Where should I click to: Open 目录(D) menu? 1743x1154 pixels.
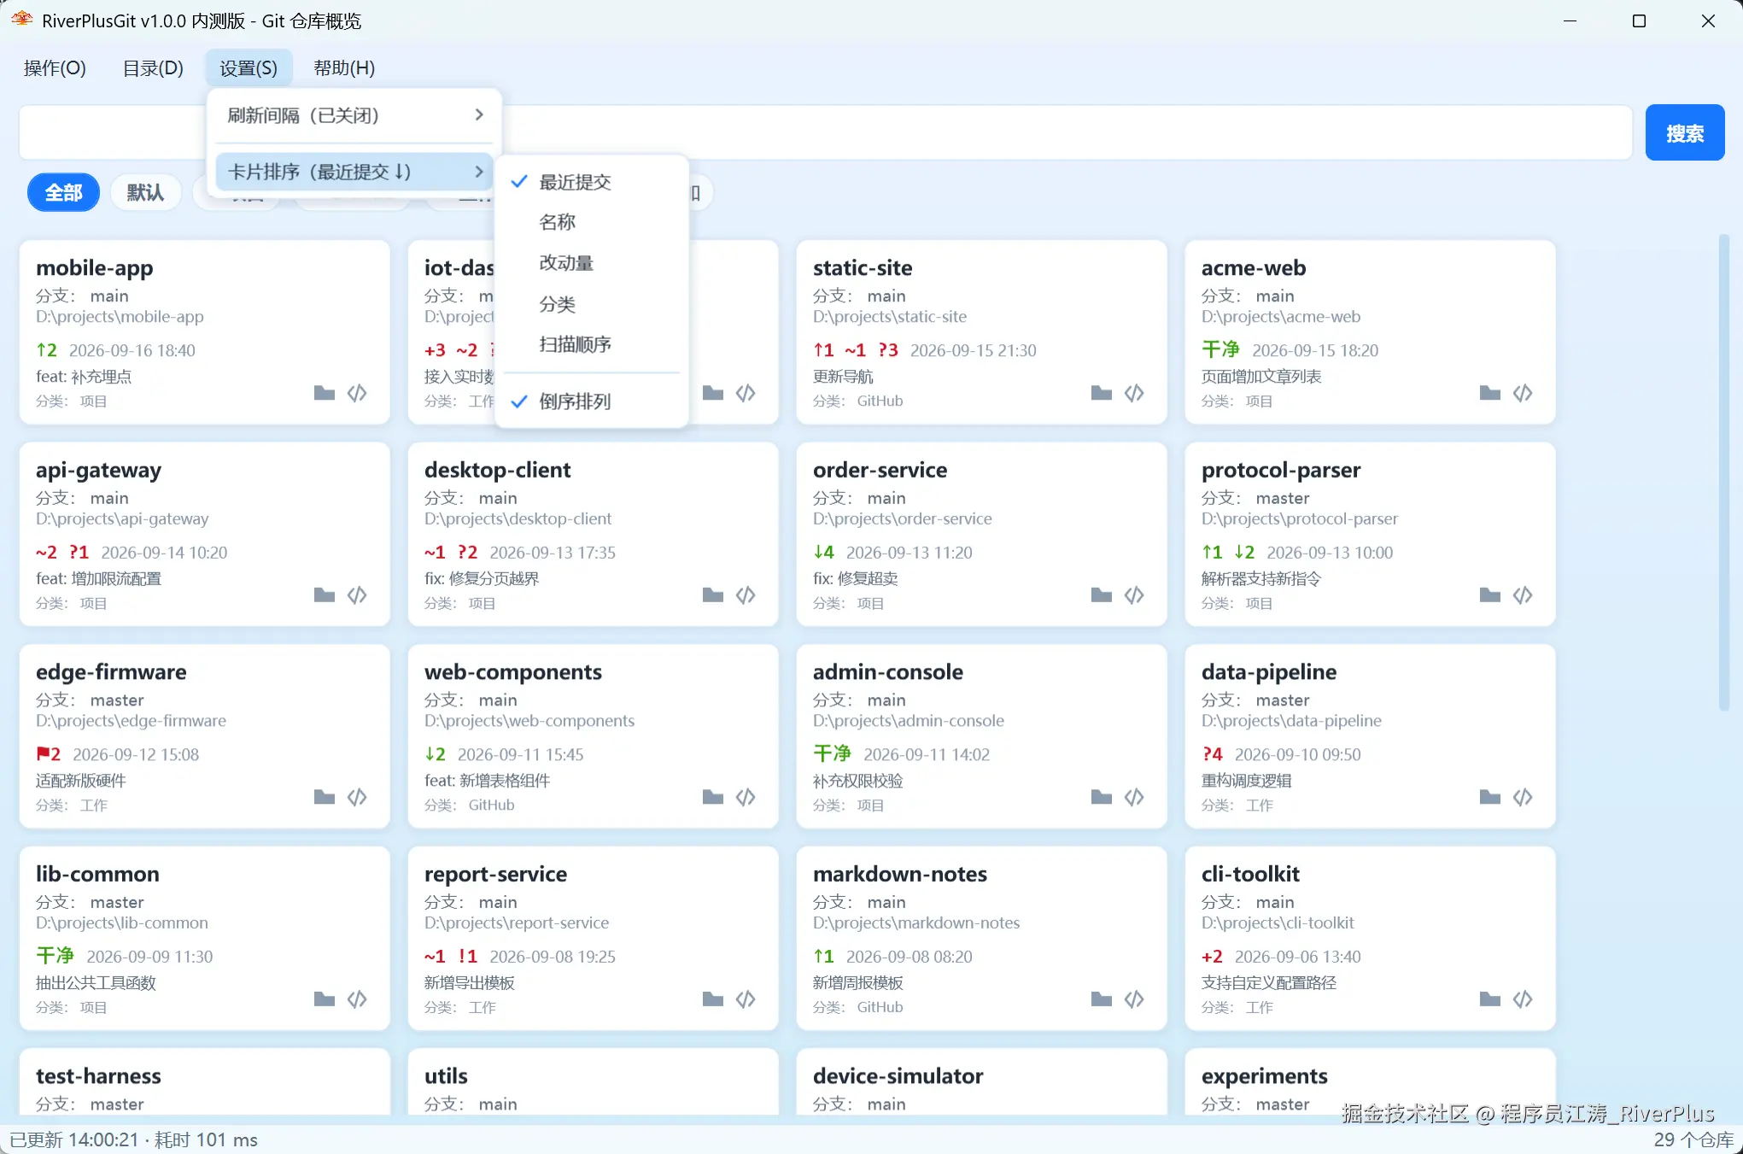coord(153,68)
